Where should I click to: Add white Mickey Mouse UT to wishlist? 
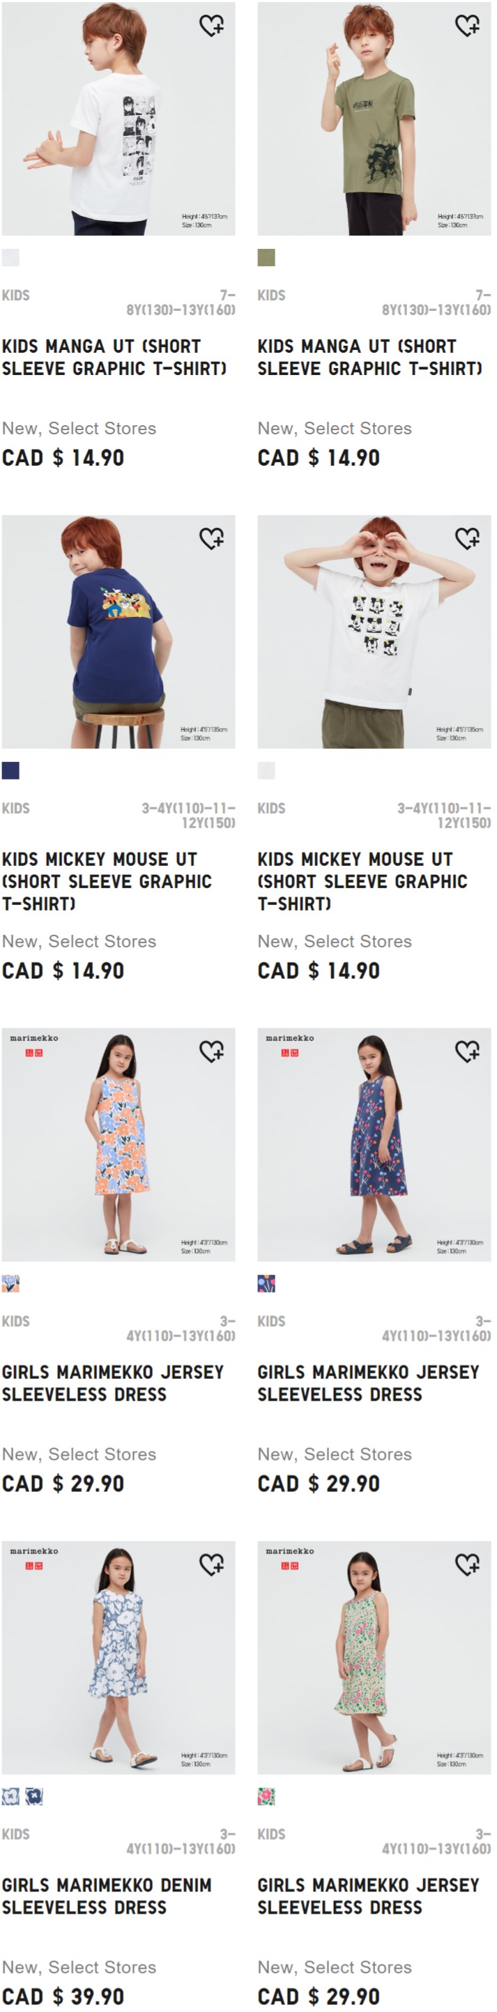coord(467,538)
